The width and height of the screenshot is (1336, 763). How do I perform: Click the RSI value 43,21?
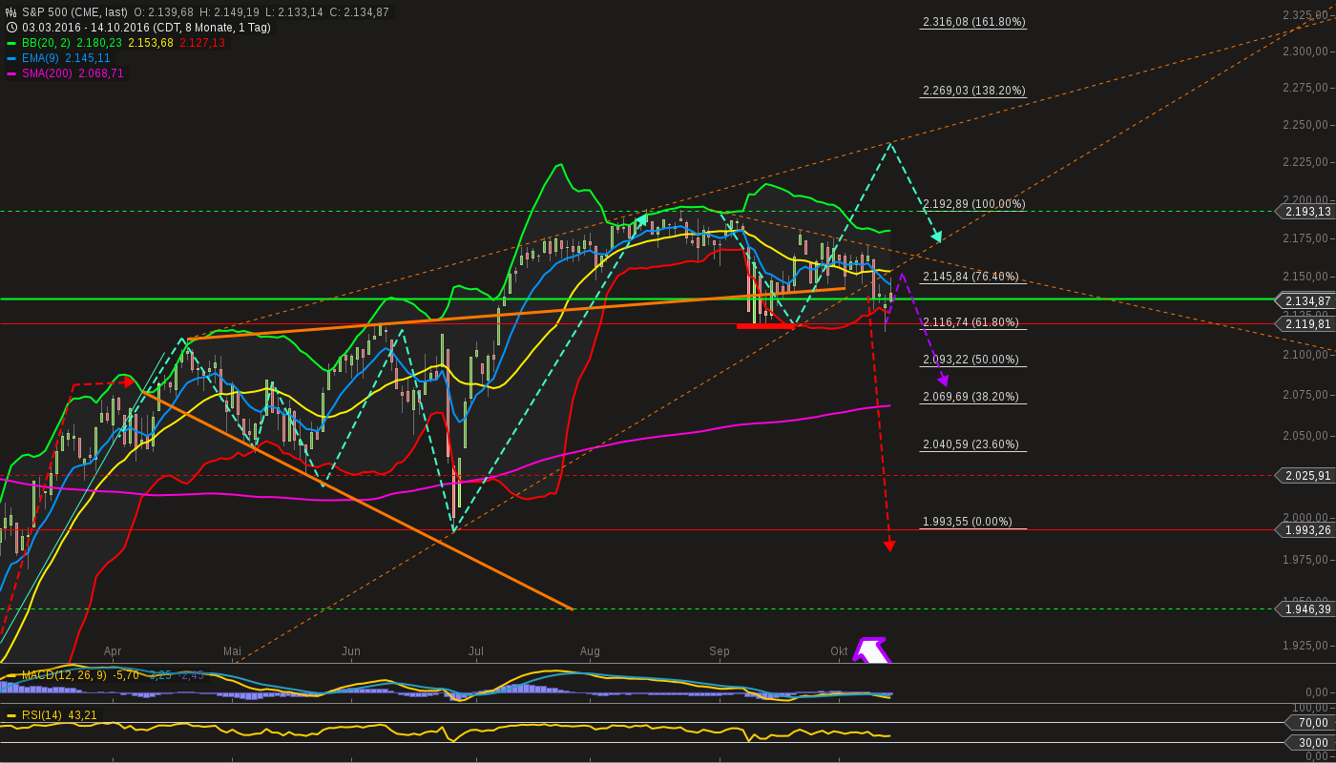pos(80,715)
